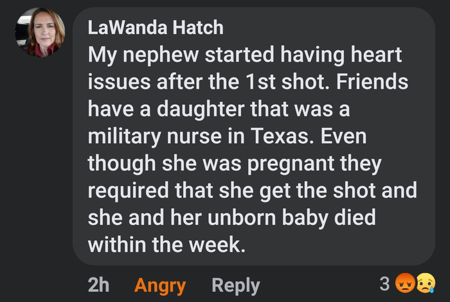Click the text 'have a daughter that was a'
The image size is (450, 302).
tap(218, 109)
